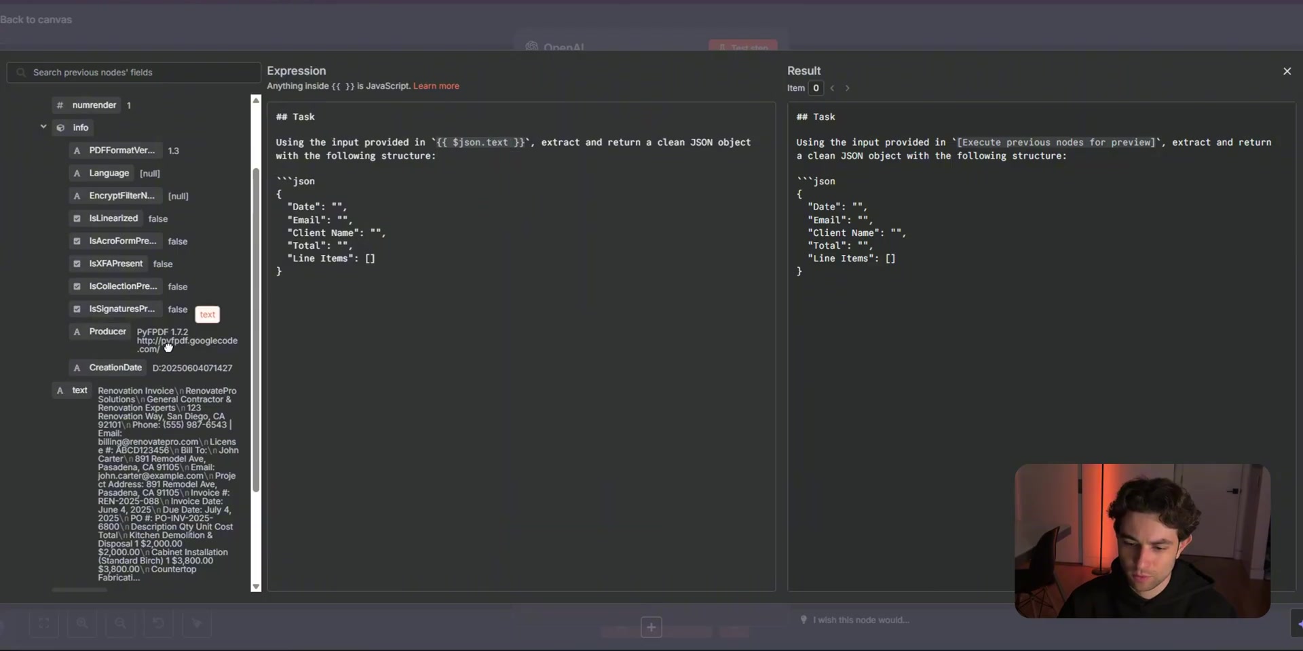Click the lightbulb icon near I wish
Screen dimensions: 1303x651
pos(804,620)
